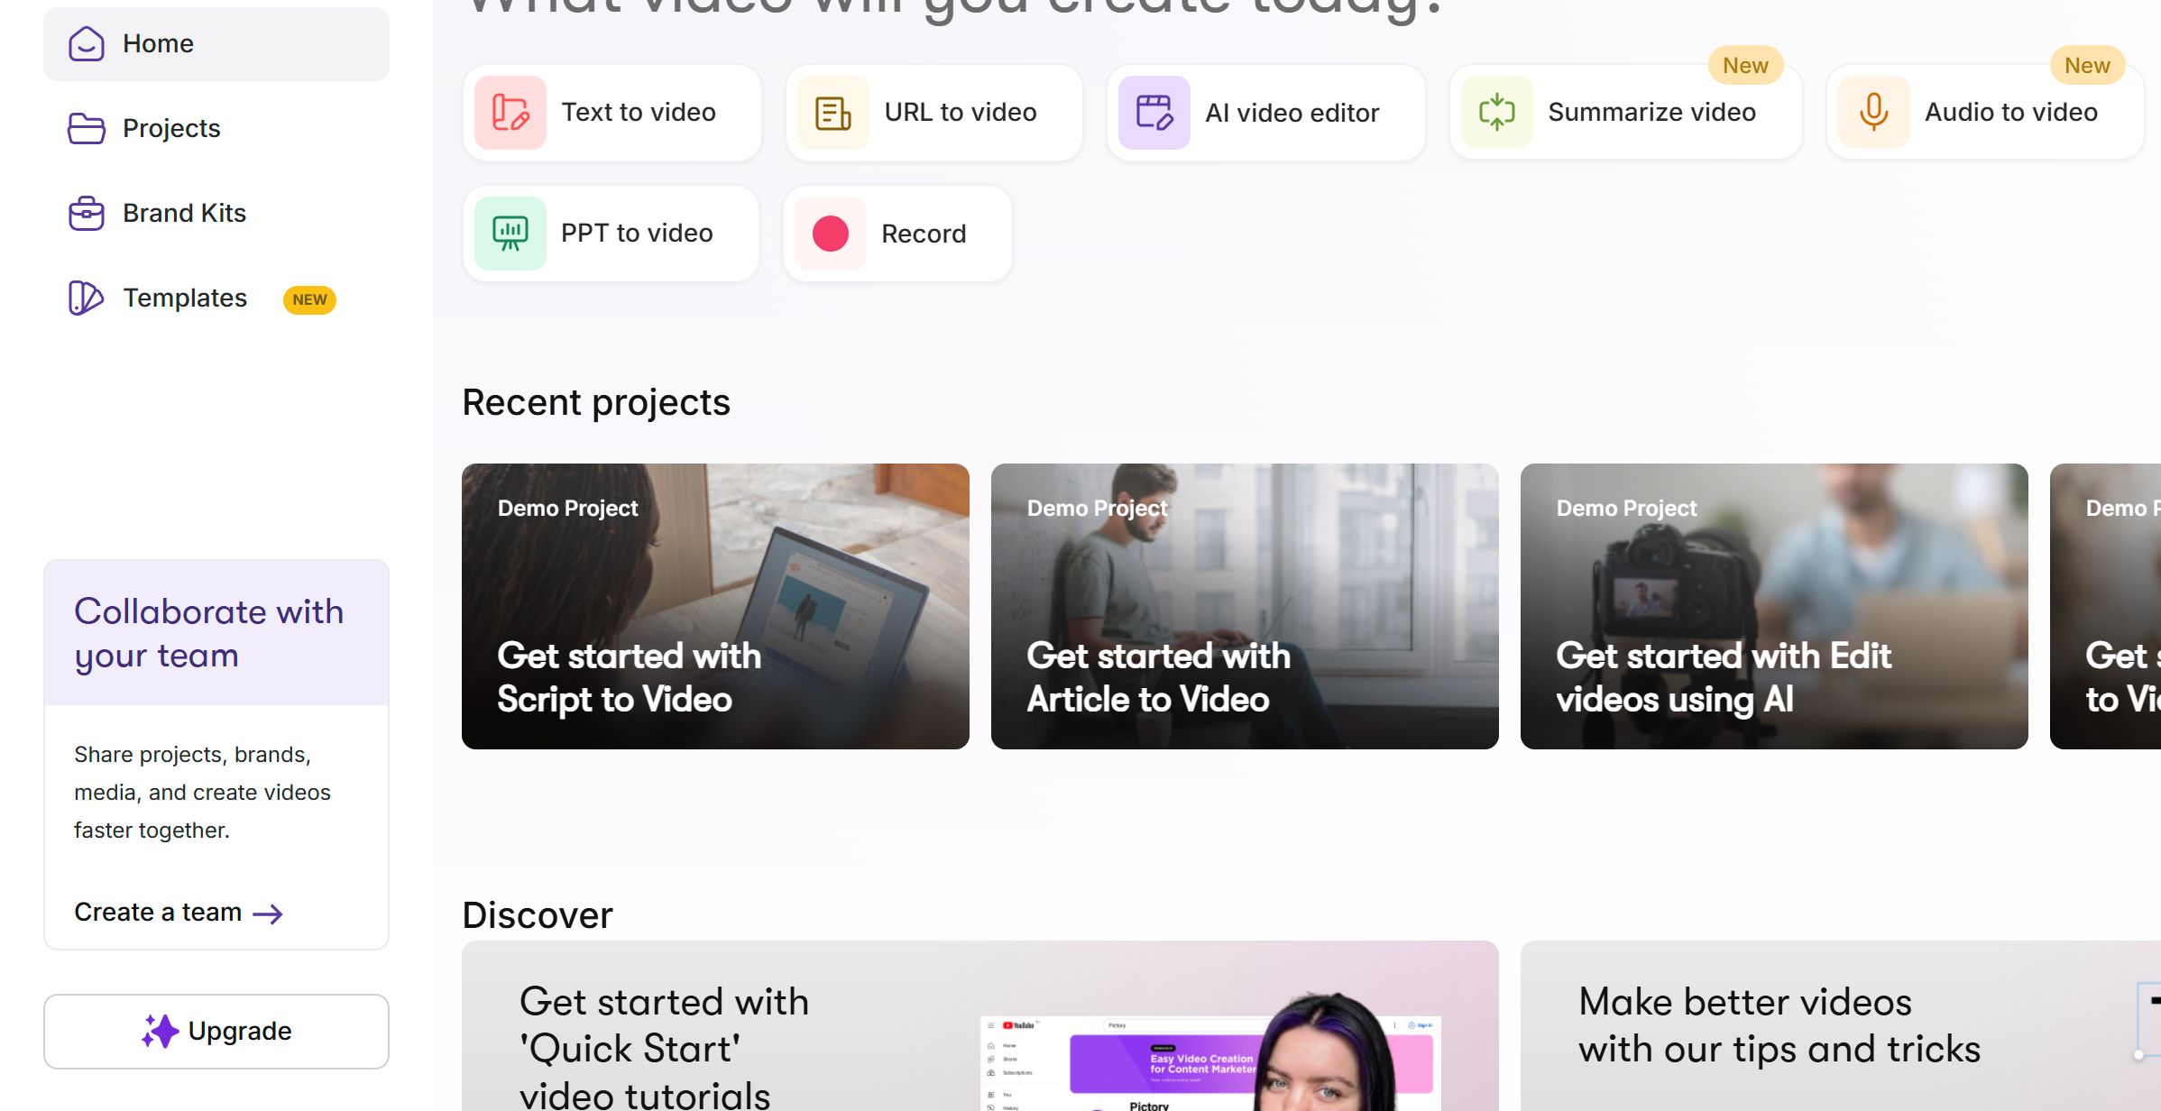Open Projects from the sidebar menu
The height and width of the screenshot is (1111, 2161).
pyautogui.click(x=171, y=129)
